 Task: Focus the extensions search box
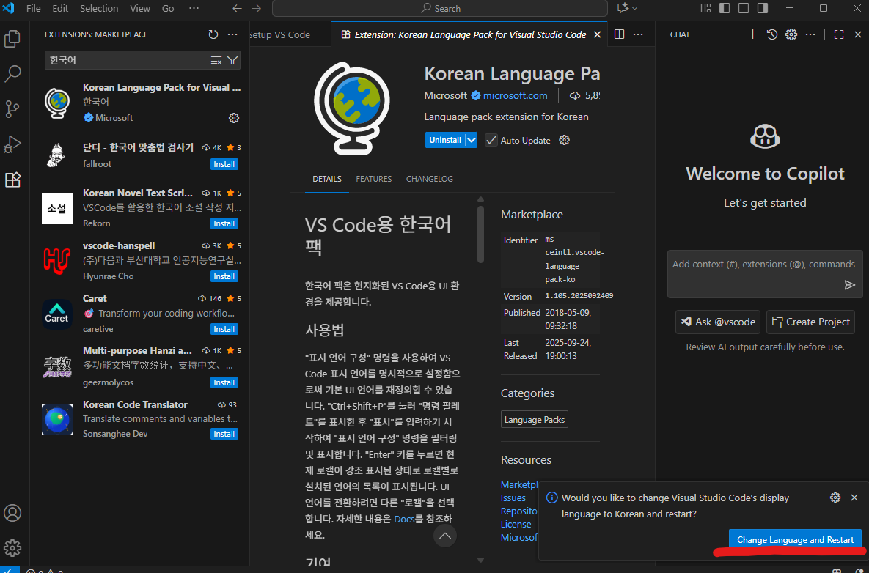tap(128, 60)
